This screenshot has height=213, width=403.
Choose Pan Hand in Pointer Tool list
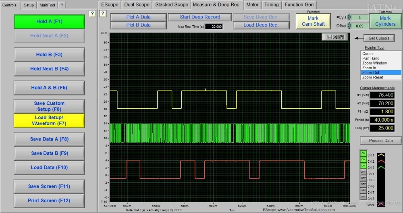(x=381, y=58)
